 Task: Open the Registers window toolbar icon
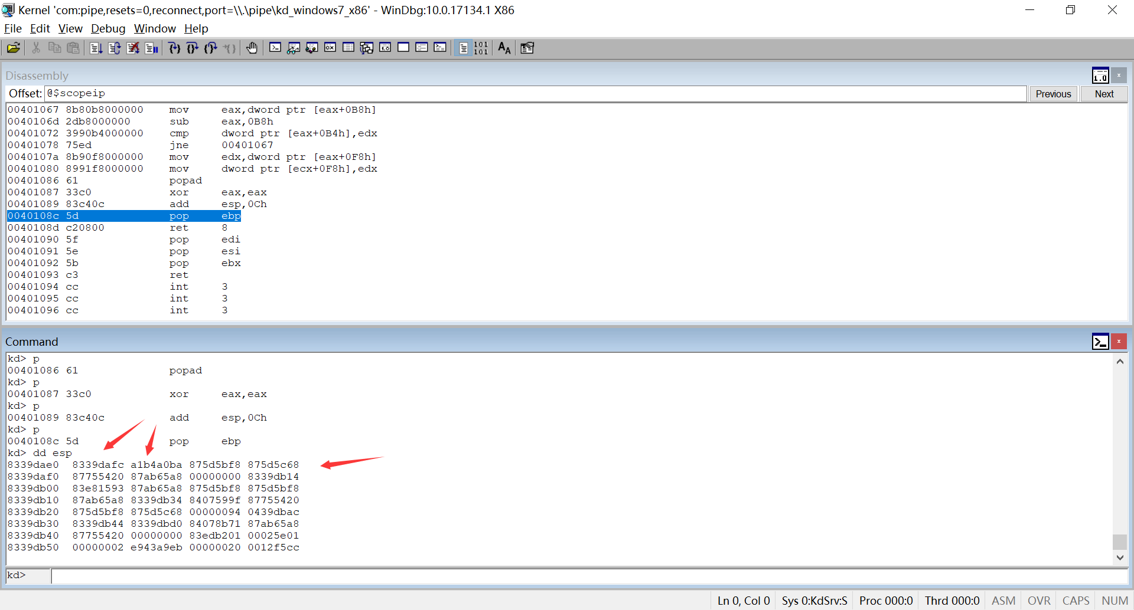pos(330,48)
